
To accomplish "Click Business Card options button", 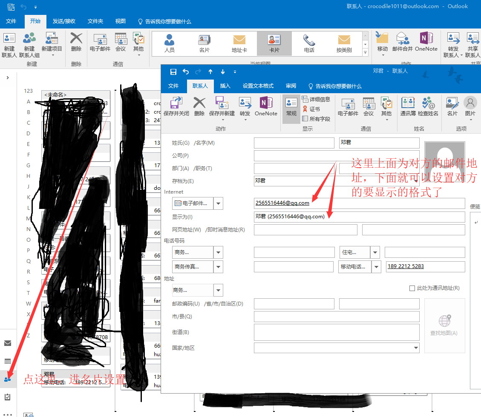I will click(452, 106).
